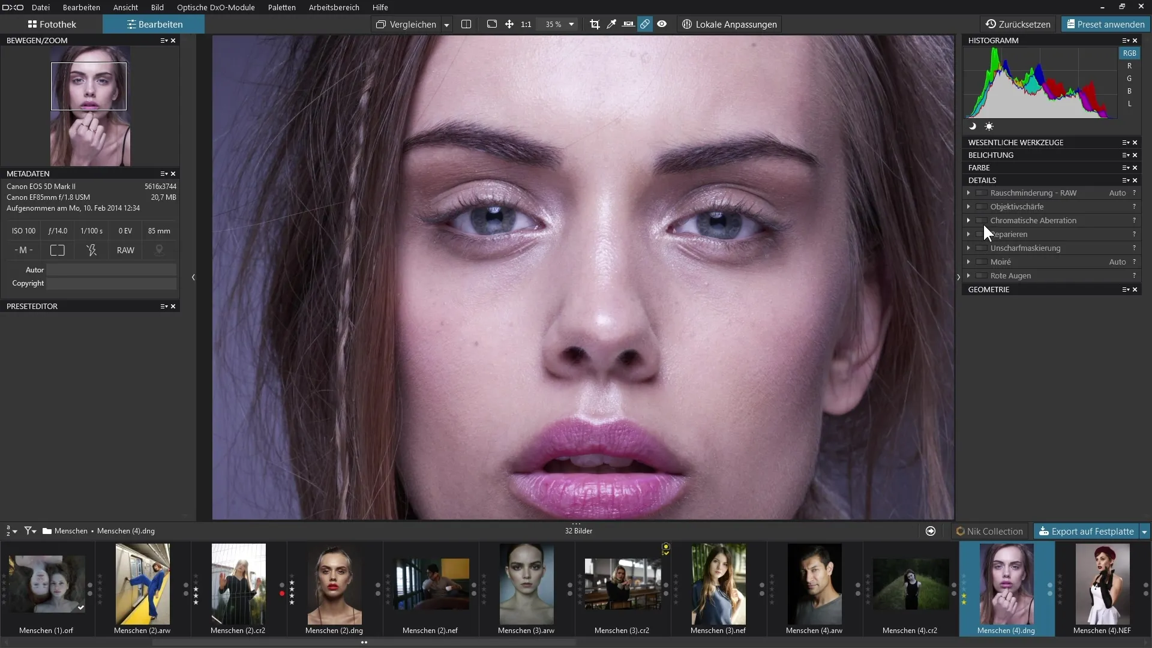Expand Rauschminderung - RAW settings
Image resolution: width=1152 pixels, height=648 pixels.
click(968, 193)
